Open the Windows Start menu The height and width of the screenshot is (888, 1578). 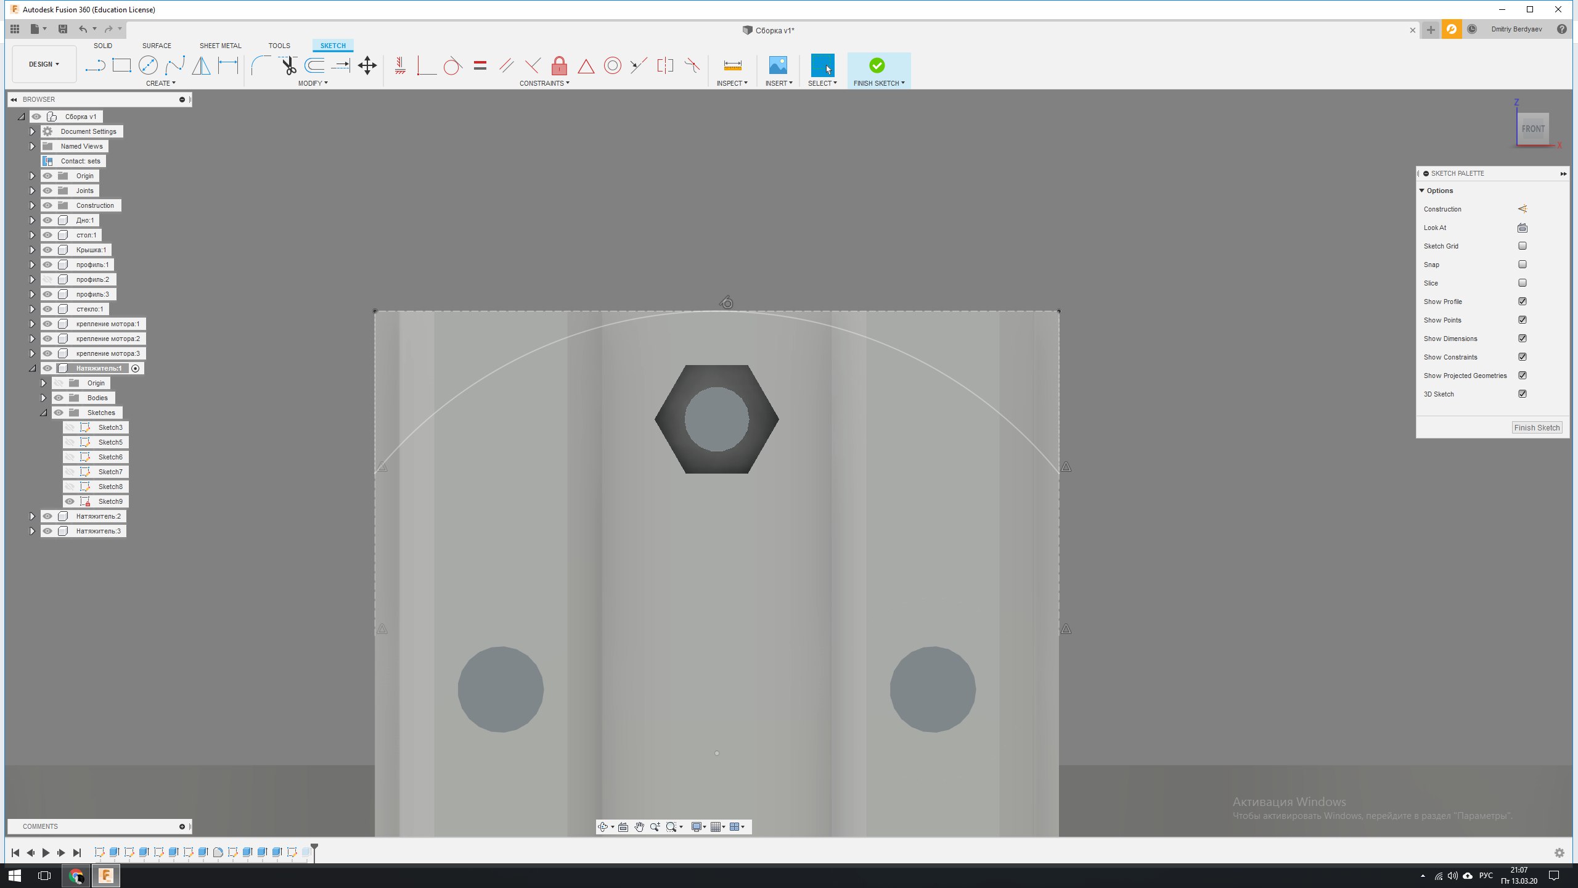click(x=15, y=876)
